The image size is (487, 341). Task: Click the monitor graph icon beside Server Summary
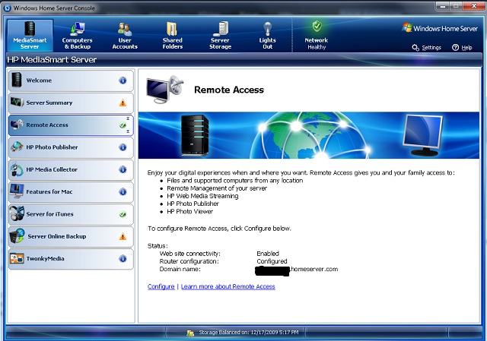coord(17,102)
